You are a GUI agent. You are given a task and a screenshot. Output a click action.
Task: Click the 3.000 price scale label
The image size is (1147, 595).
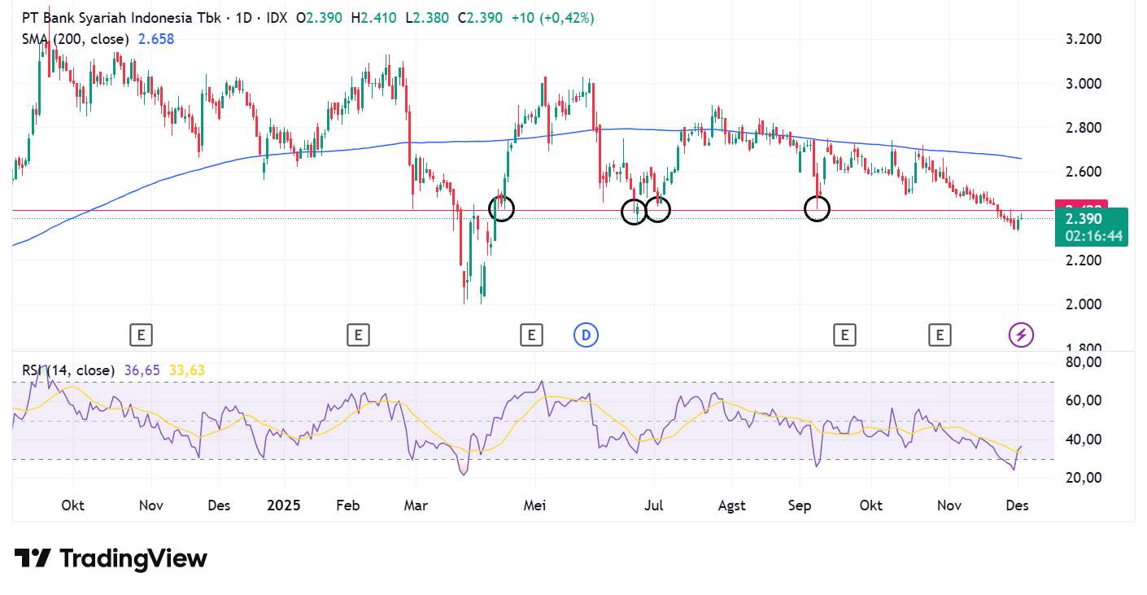[1083, 84]
